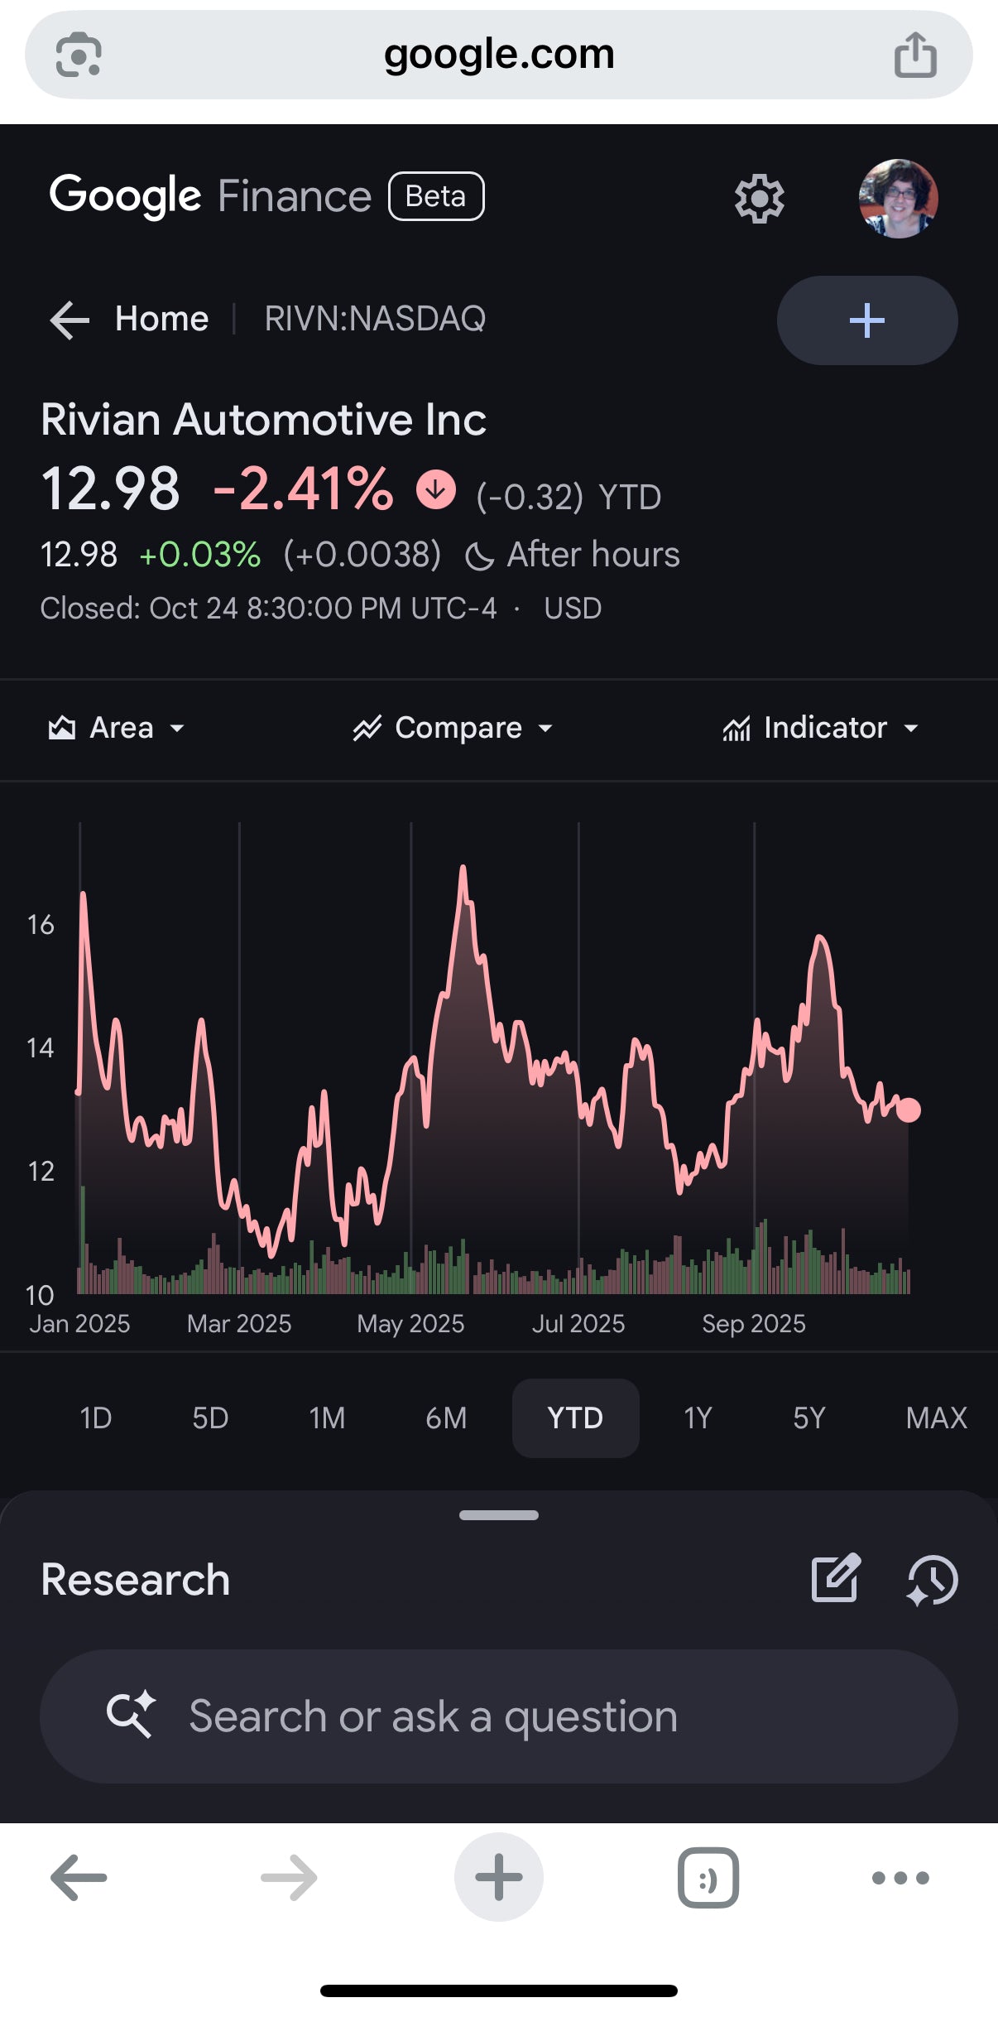Image resolution: width=998 pixels, height=2017 pixels.
Task: Open browser more options menu
Action: coord(900,1878)
